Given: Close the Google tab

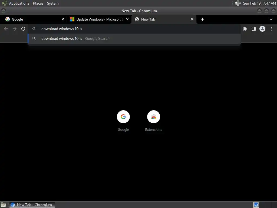Looking at the screenshot, I should click(63, 19).
